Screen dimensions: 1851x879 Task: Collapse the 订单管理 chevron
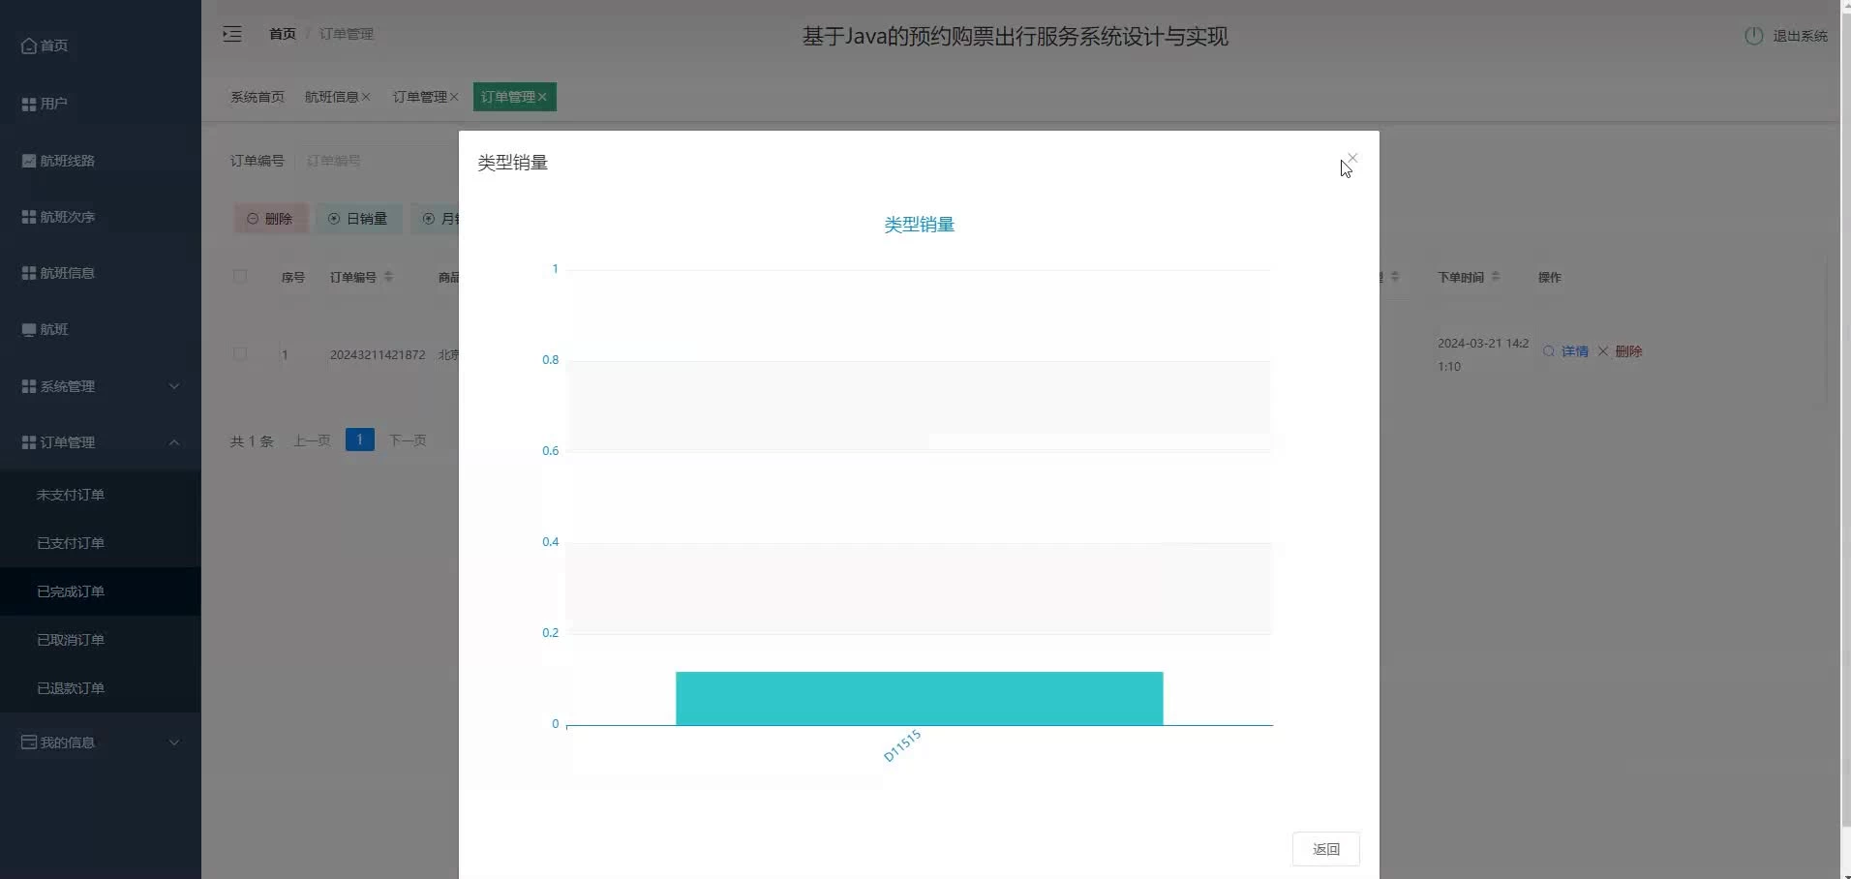174,442
